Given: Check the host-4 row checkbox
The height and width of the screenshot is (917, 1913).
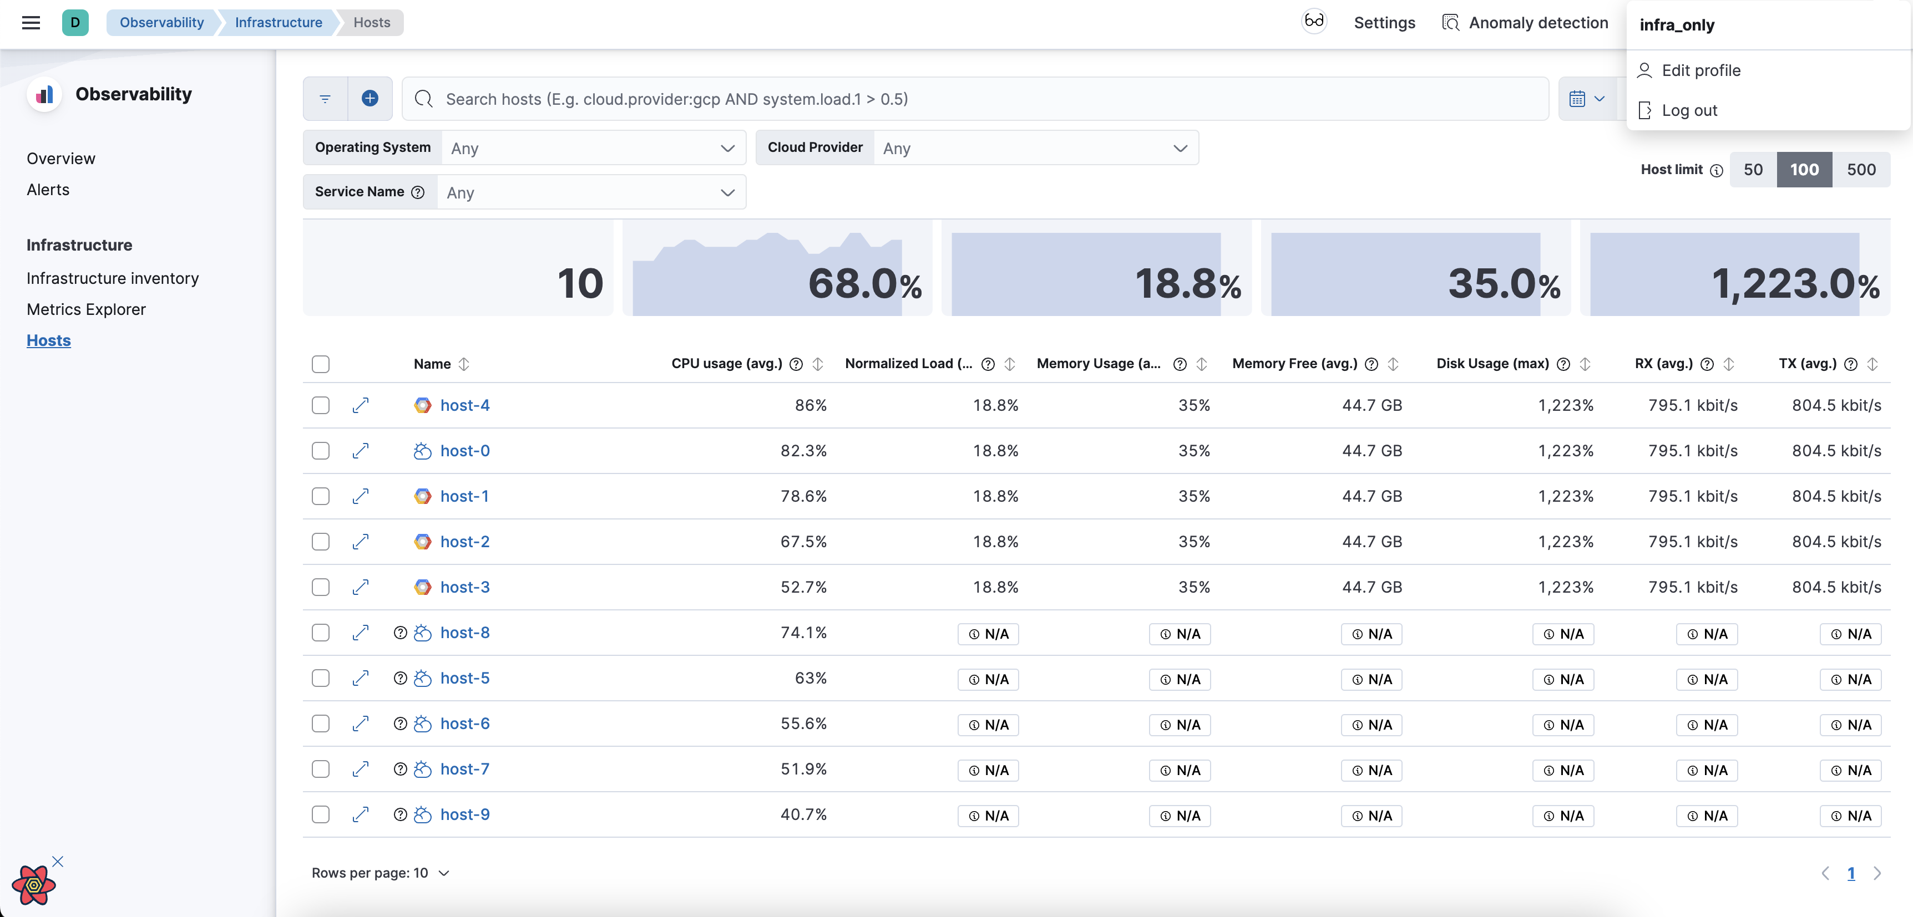Looking at the screenshot, I should (321, 405).
